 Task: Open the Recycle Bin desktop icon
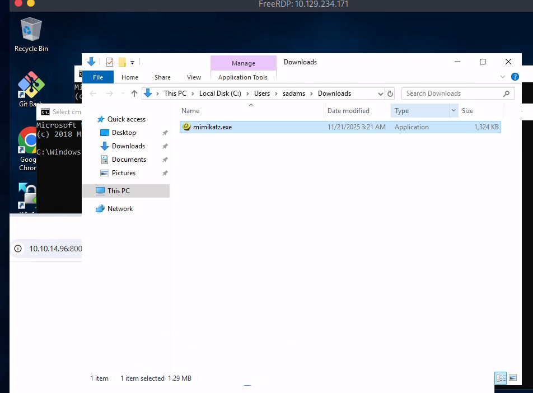(31, 35)
